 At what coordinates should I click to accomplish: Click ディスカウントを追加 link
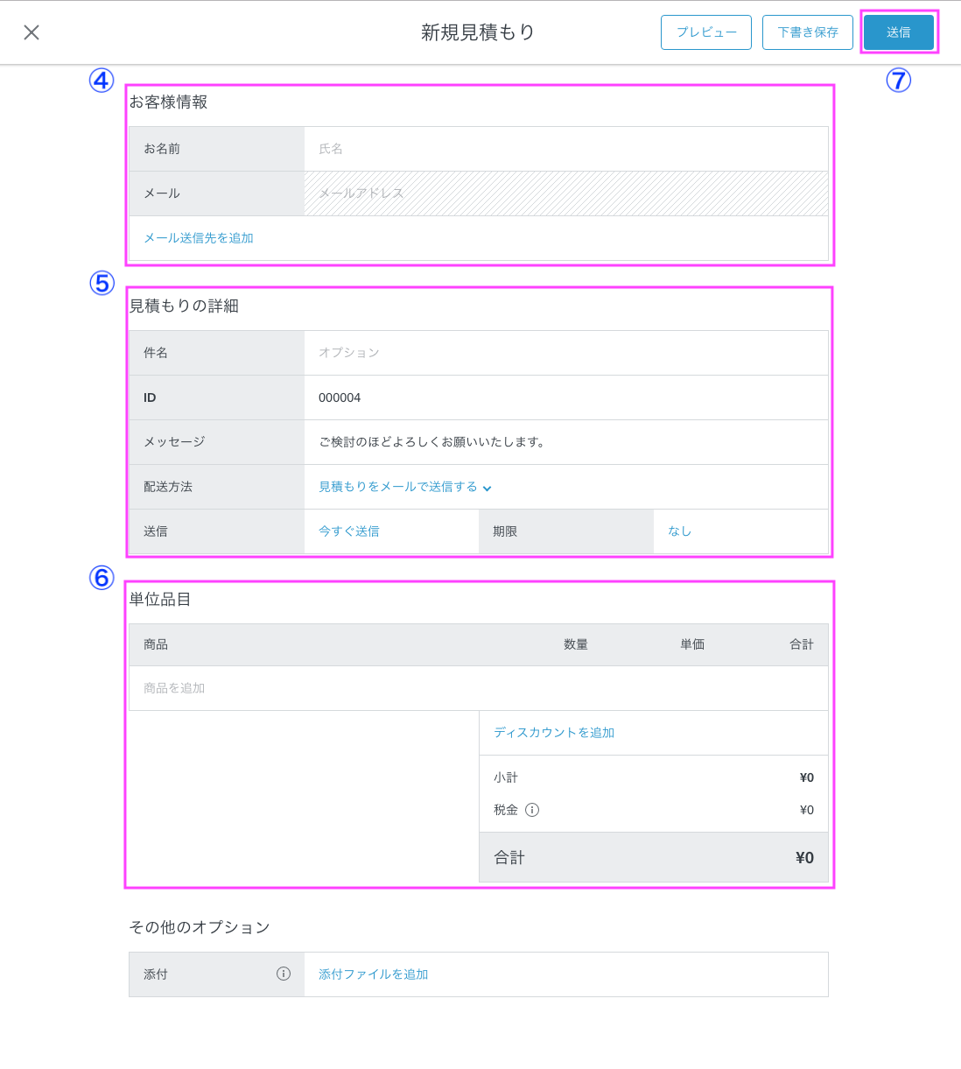554,733
